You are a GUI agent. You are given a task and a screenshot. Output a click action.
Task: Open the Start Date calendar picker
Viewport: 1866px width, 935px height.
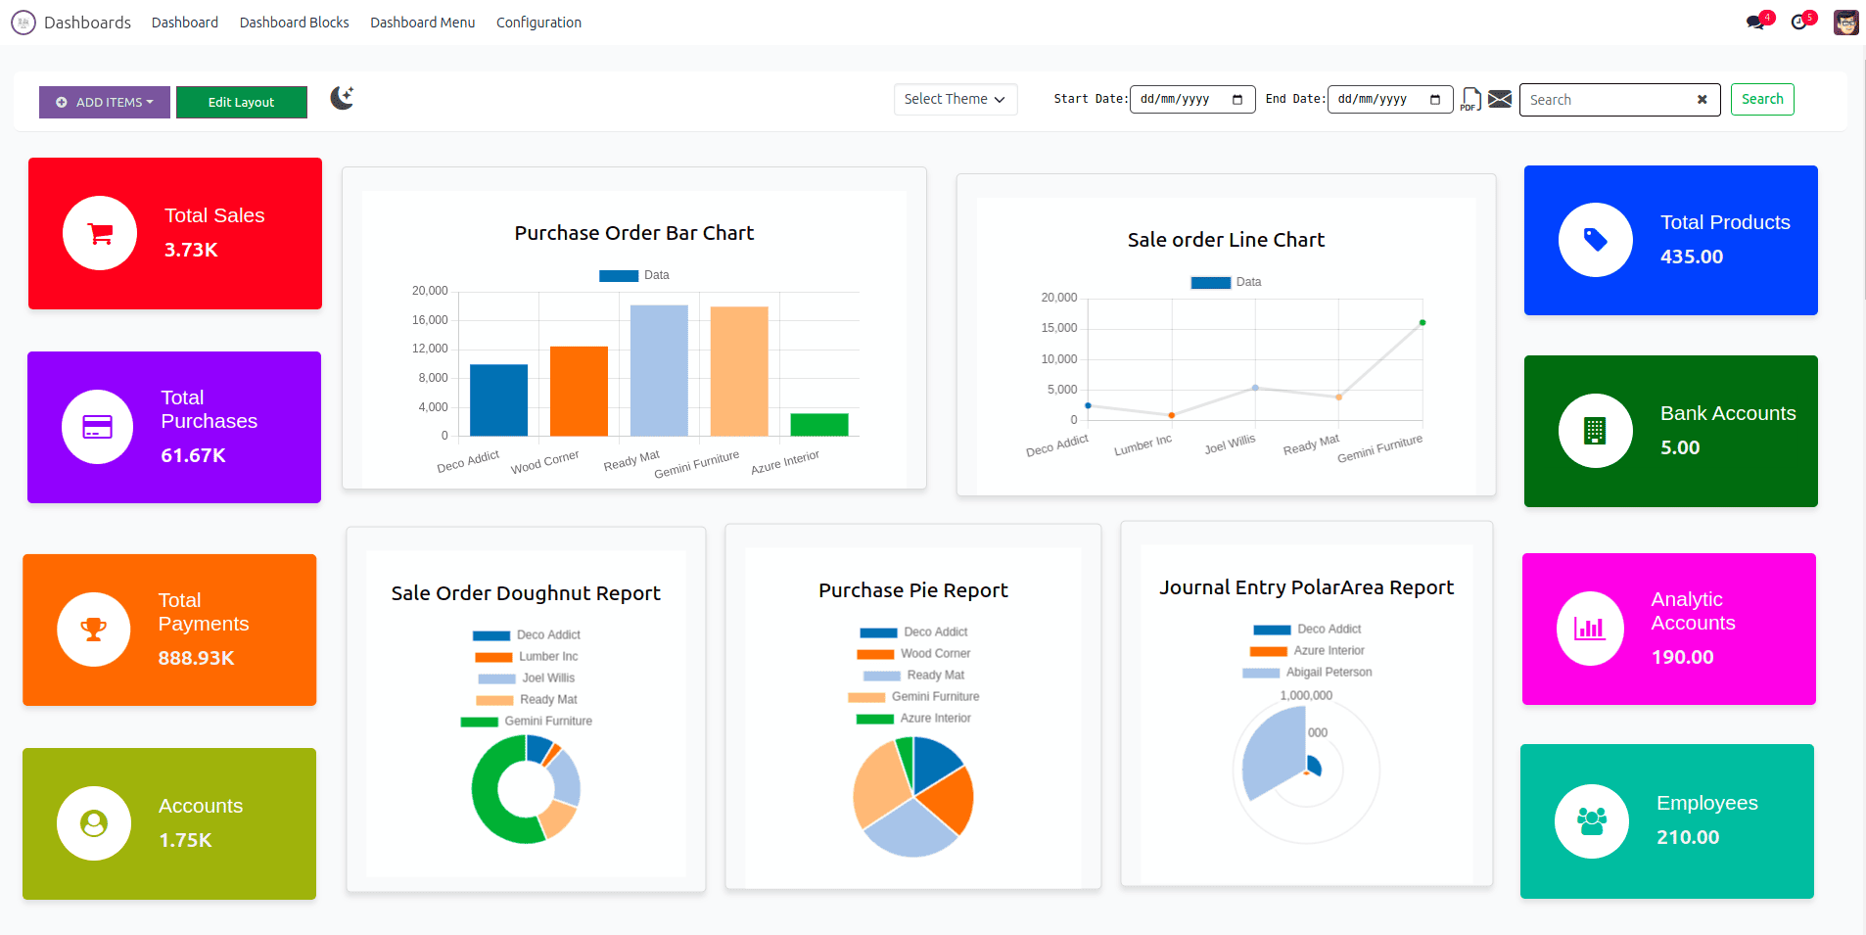point(1238,99)
